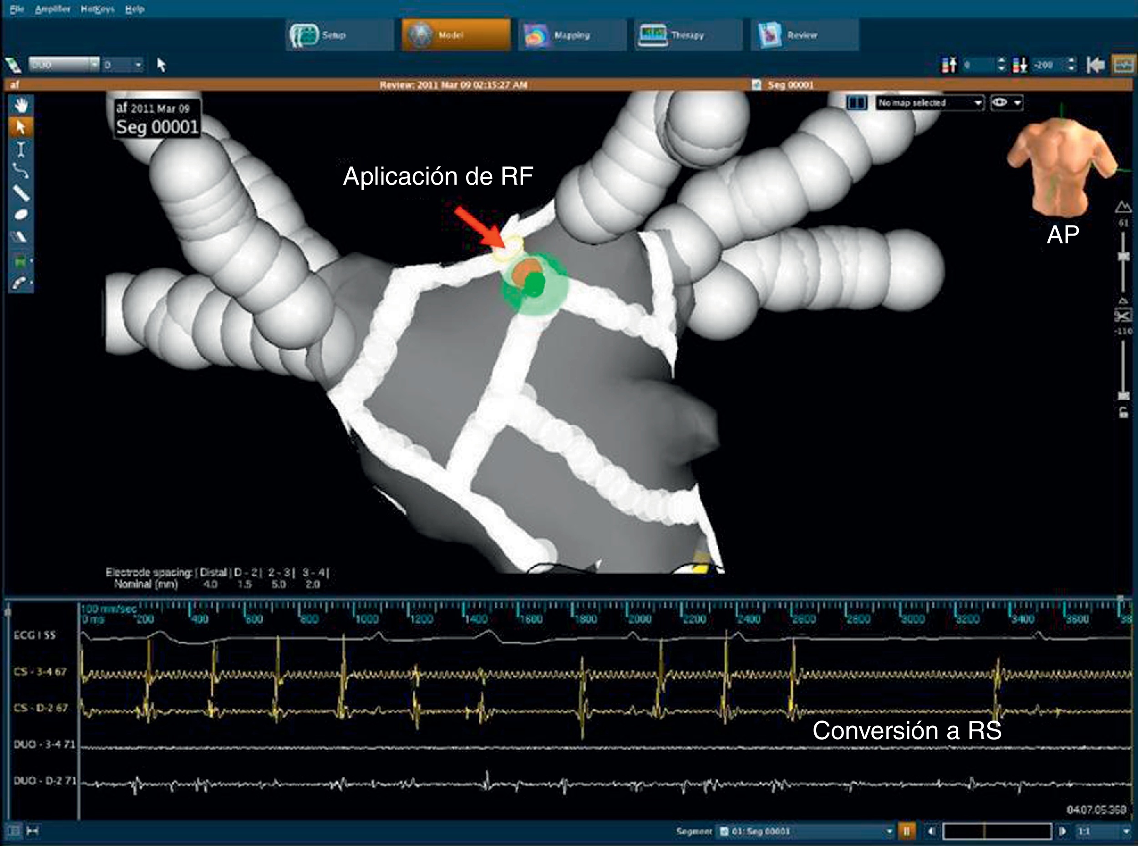Toggle the split view pane button
1138x846 pixels.
click(x=856, y=103)
